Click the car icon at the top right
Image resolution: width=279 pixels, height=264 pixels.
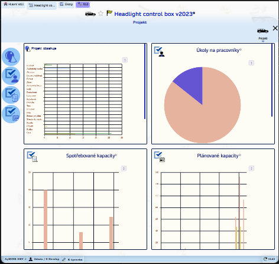pyautogui.click(x=262, y=31)
